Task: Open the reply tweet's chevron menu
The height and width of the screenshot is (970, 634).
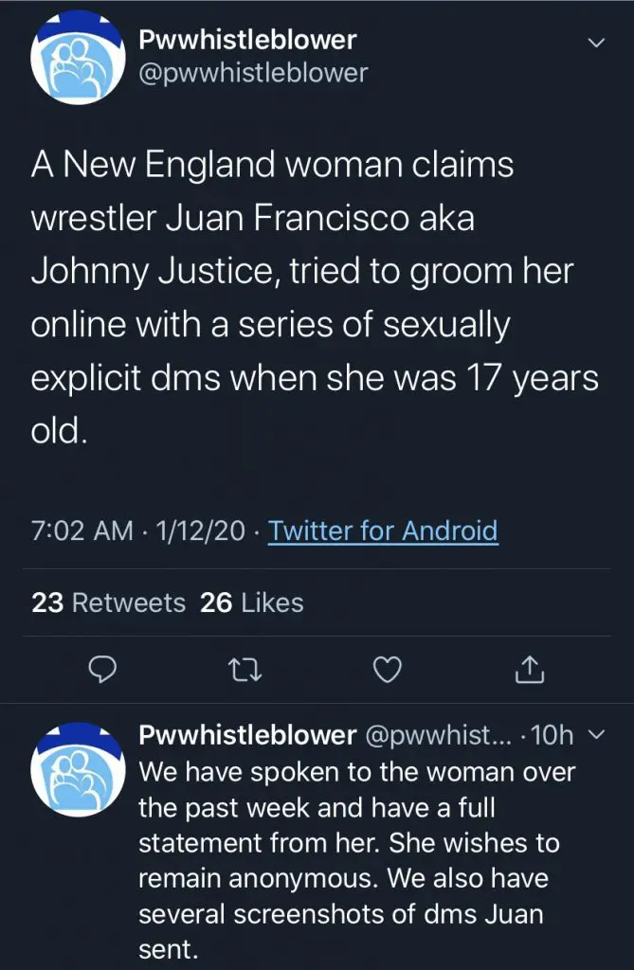Action: click(x=595, y=733)
